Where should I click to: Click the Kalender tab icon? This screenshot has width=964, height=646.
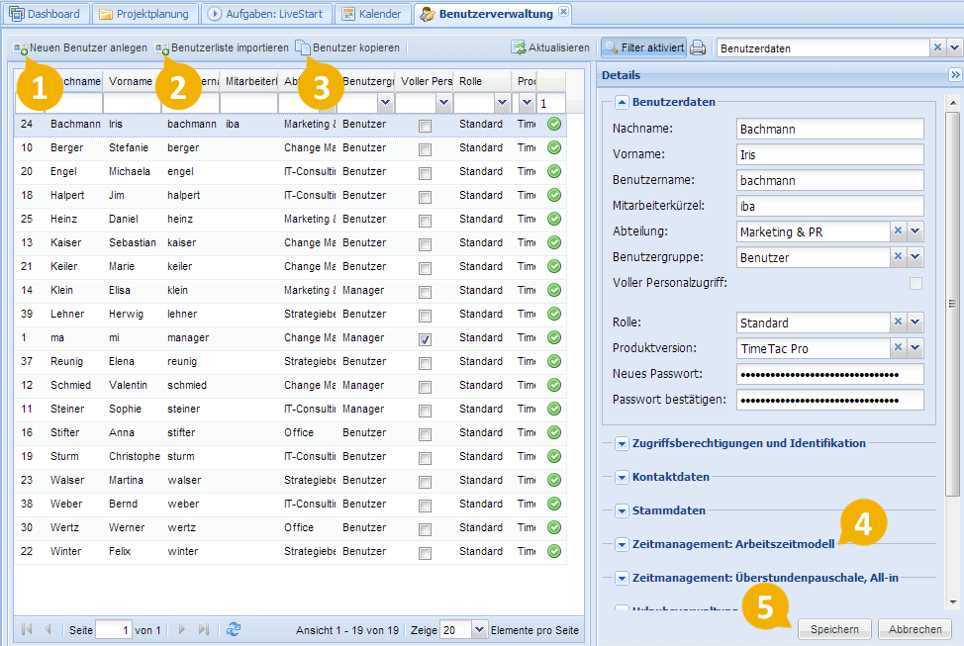click(348, 14)
